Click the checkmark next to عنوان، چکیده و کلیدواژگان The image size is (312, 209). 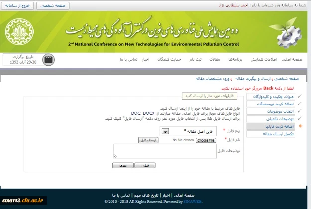[300, 96]
